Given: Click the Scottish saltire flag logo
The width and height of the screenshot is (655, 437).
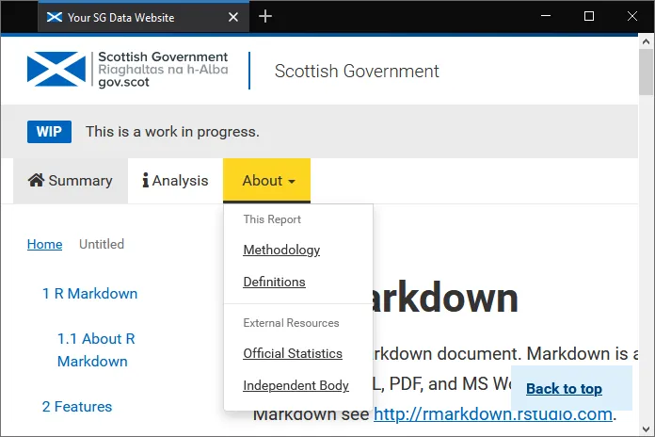Looking at the screenshot, I should click(x=56, y=69).
